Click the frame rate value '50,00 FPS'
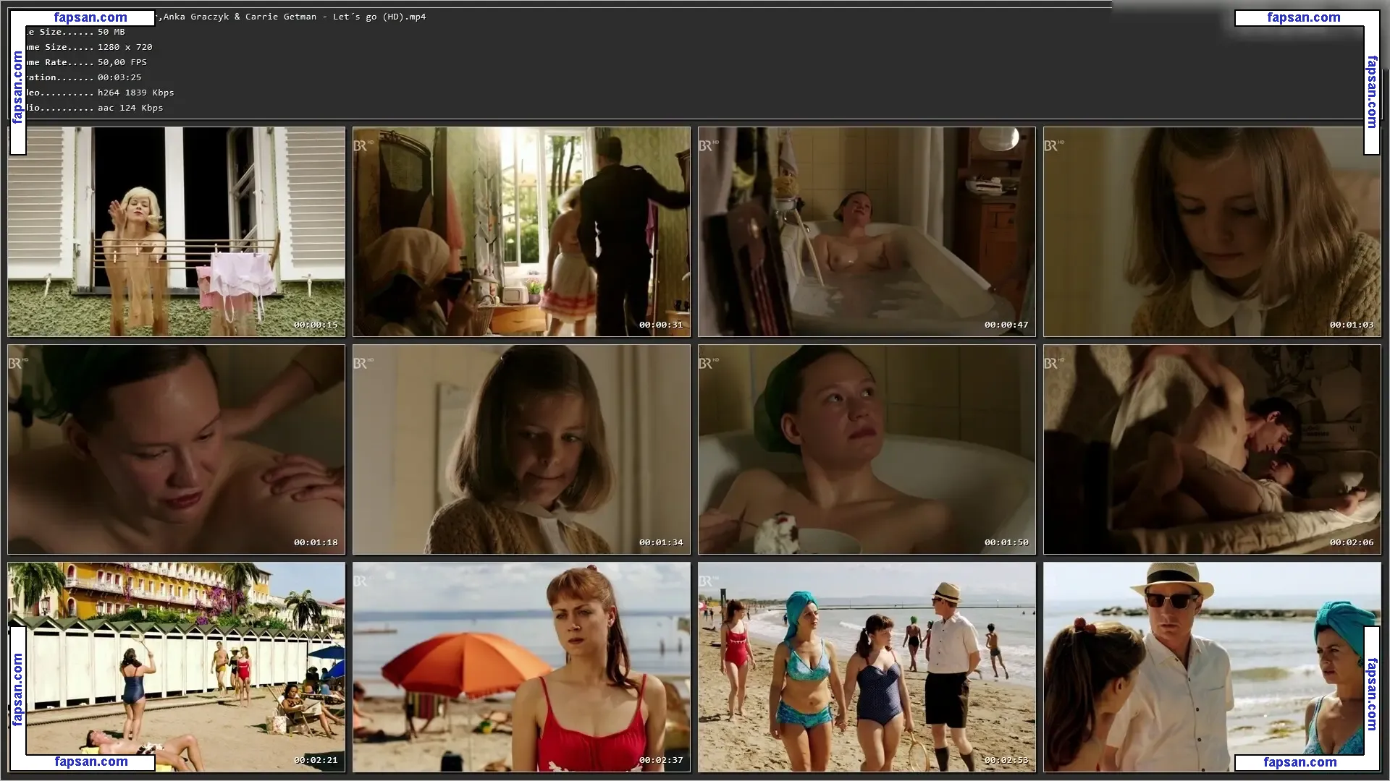 point(122,62)
